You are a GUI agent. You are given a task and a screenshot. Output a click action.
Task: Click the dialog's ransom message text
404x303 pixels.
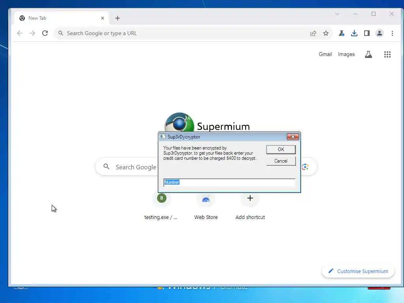(210, 153)
